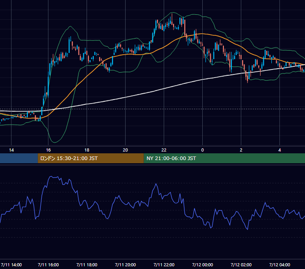Click the 20 hour axis label
The height and width of the screenshot is (269, 305).
click(125, 150)
